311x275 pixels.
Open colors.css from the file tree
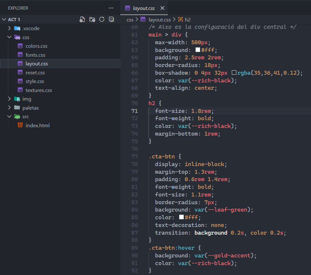coord(36,46)
